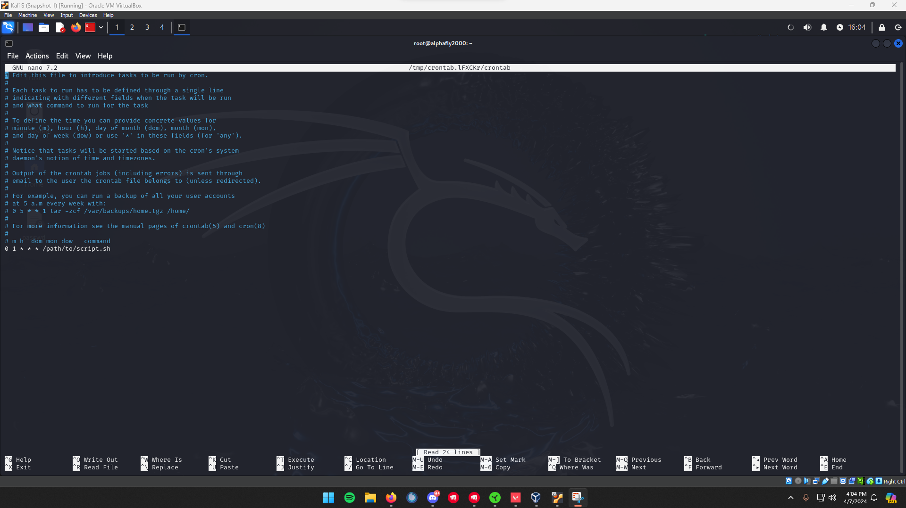906x508 pixels.
Task: Switch to workspace 3 in Kali panel
Action: click(x=147, y=27)
